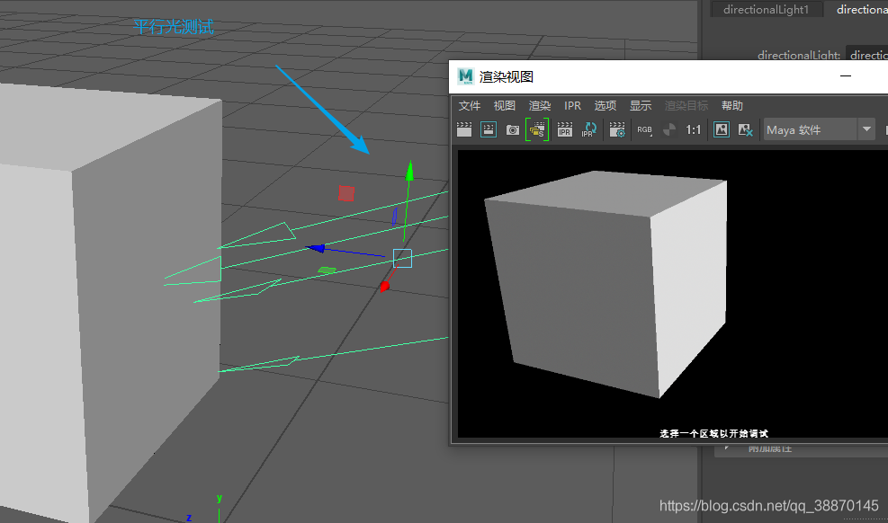Click the remove image icon
Viewport: 888px width, 523px height.
pyautogui.click(x=745, y=129)
